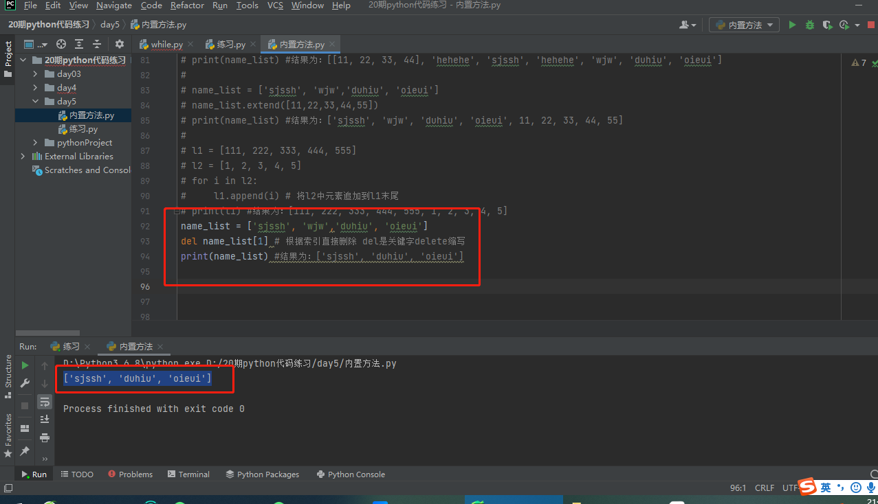Click line number 92 in gutter
This screenshot has height=504, width=878.
click(144, 226)
